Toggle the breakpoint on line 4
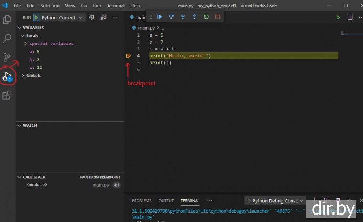Screen dimensions: 363x222 pos(128,56)
